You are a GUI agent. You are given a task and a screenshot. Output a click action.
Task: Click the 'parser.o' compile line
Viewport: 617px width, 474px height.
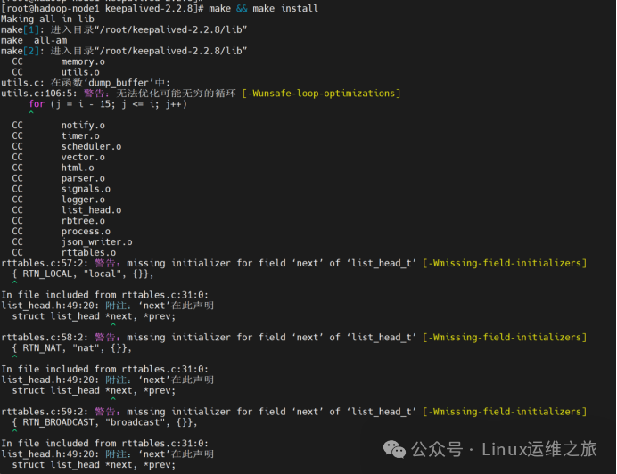pyautogui.click(x=59, y=178)
